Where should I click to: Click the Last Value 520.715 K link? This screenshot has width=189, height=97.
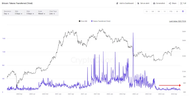click(178, 21)
